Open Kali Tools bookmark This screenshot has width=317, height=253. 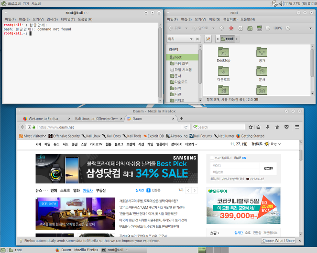tap(132, 136)
